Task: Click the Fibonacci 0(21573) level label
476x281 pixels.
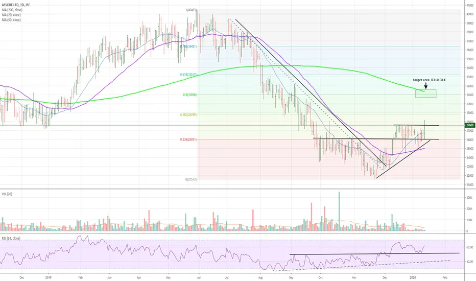Action: coord(191,179)
